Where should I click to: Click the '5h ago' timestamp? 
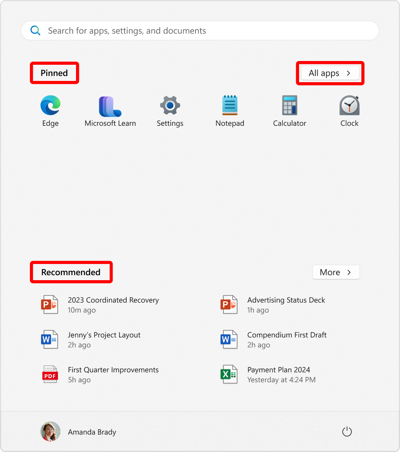tap(79, 380)
